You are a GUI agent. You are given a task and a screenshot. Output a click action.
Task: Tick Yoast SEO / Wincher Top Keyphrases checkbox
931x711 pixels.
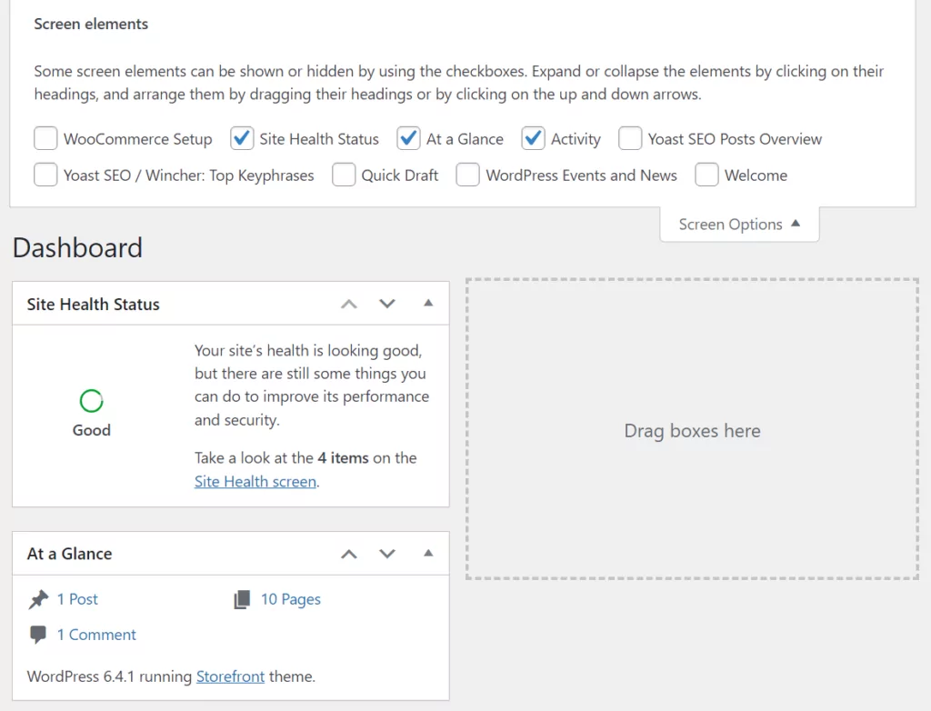[45, 175]
